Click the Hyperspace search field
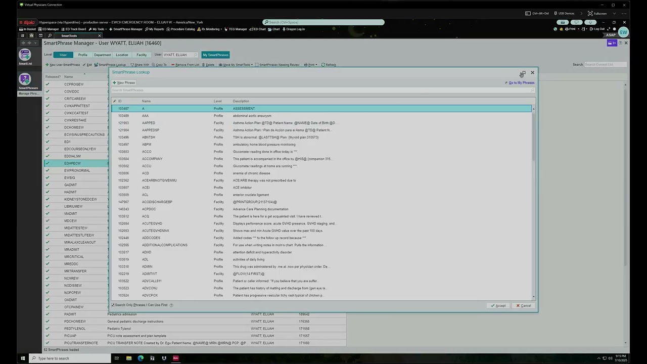647x364 pixels. pyautogui.click(x=323, y=22)
